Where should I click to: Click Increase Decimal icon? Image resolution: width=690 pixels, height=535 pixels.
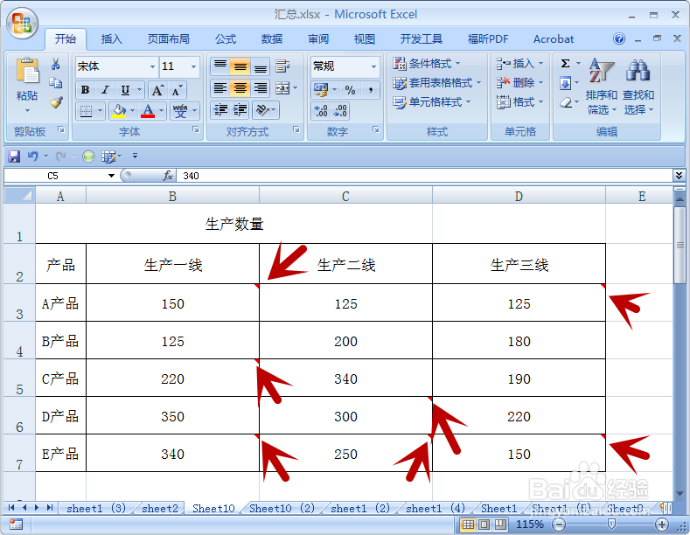click(321, 110)
